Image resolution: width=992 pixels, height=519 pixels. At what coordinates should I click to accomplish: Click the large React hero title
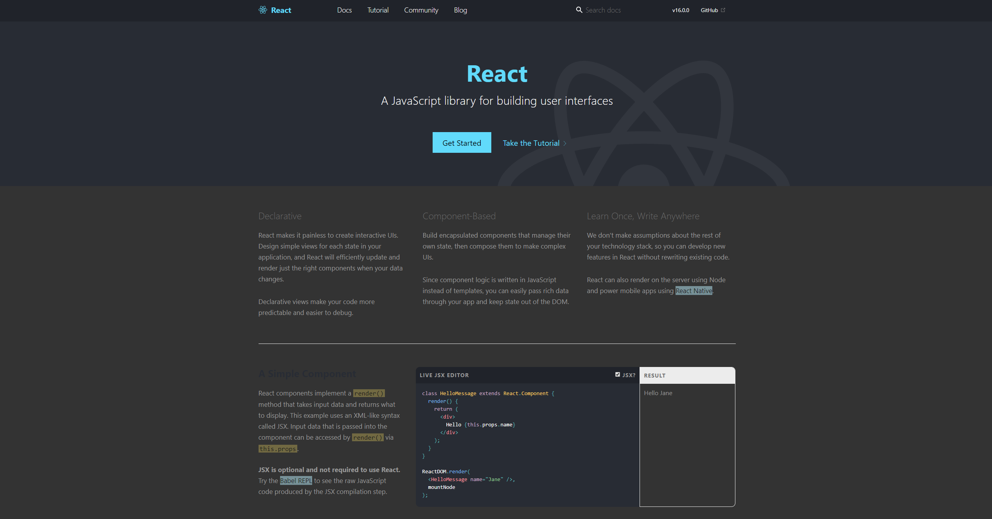pyautogui.click(x=497, y=74)
